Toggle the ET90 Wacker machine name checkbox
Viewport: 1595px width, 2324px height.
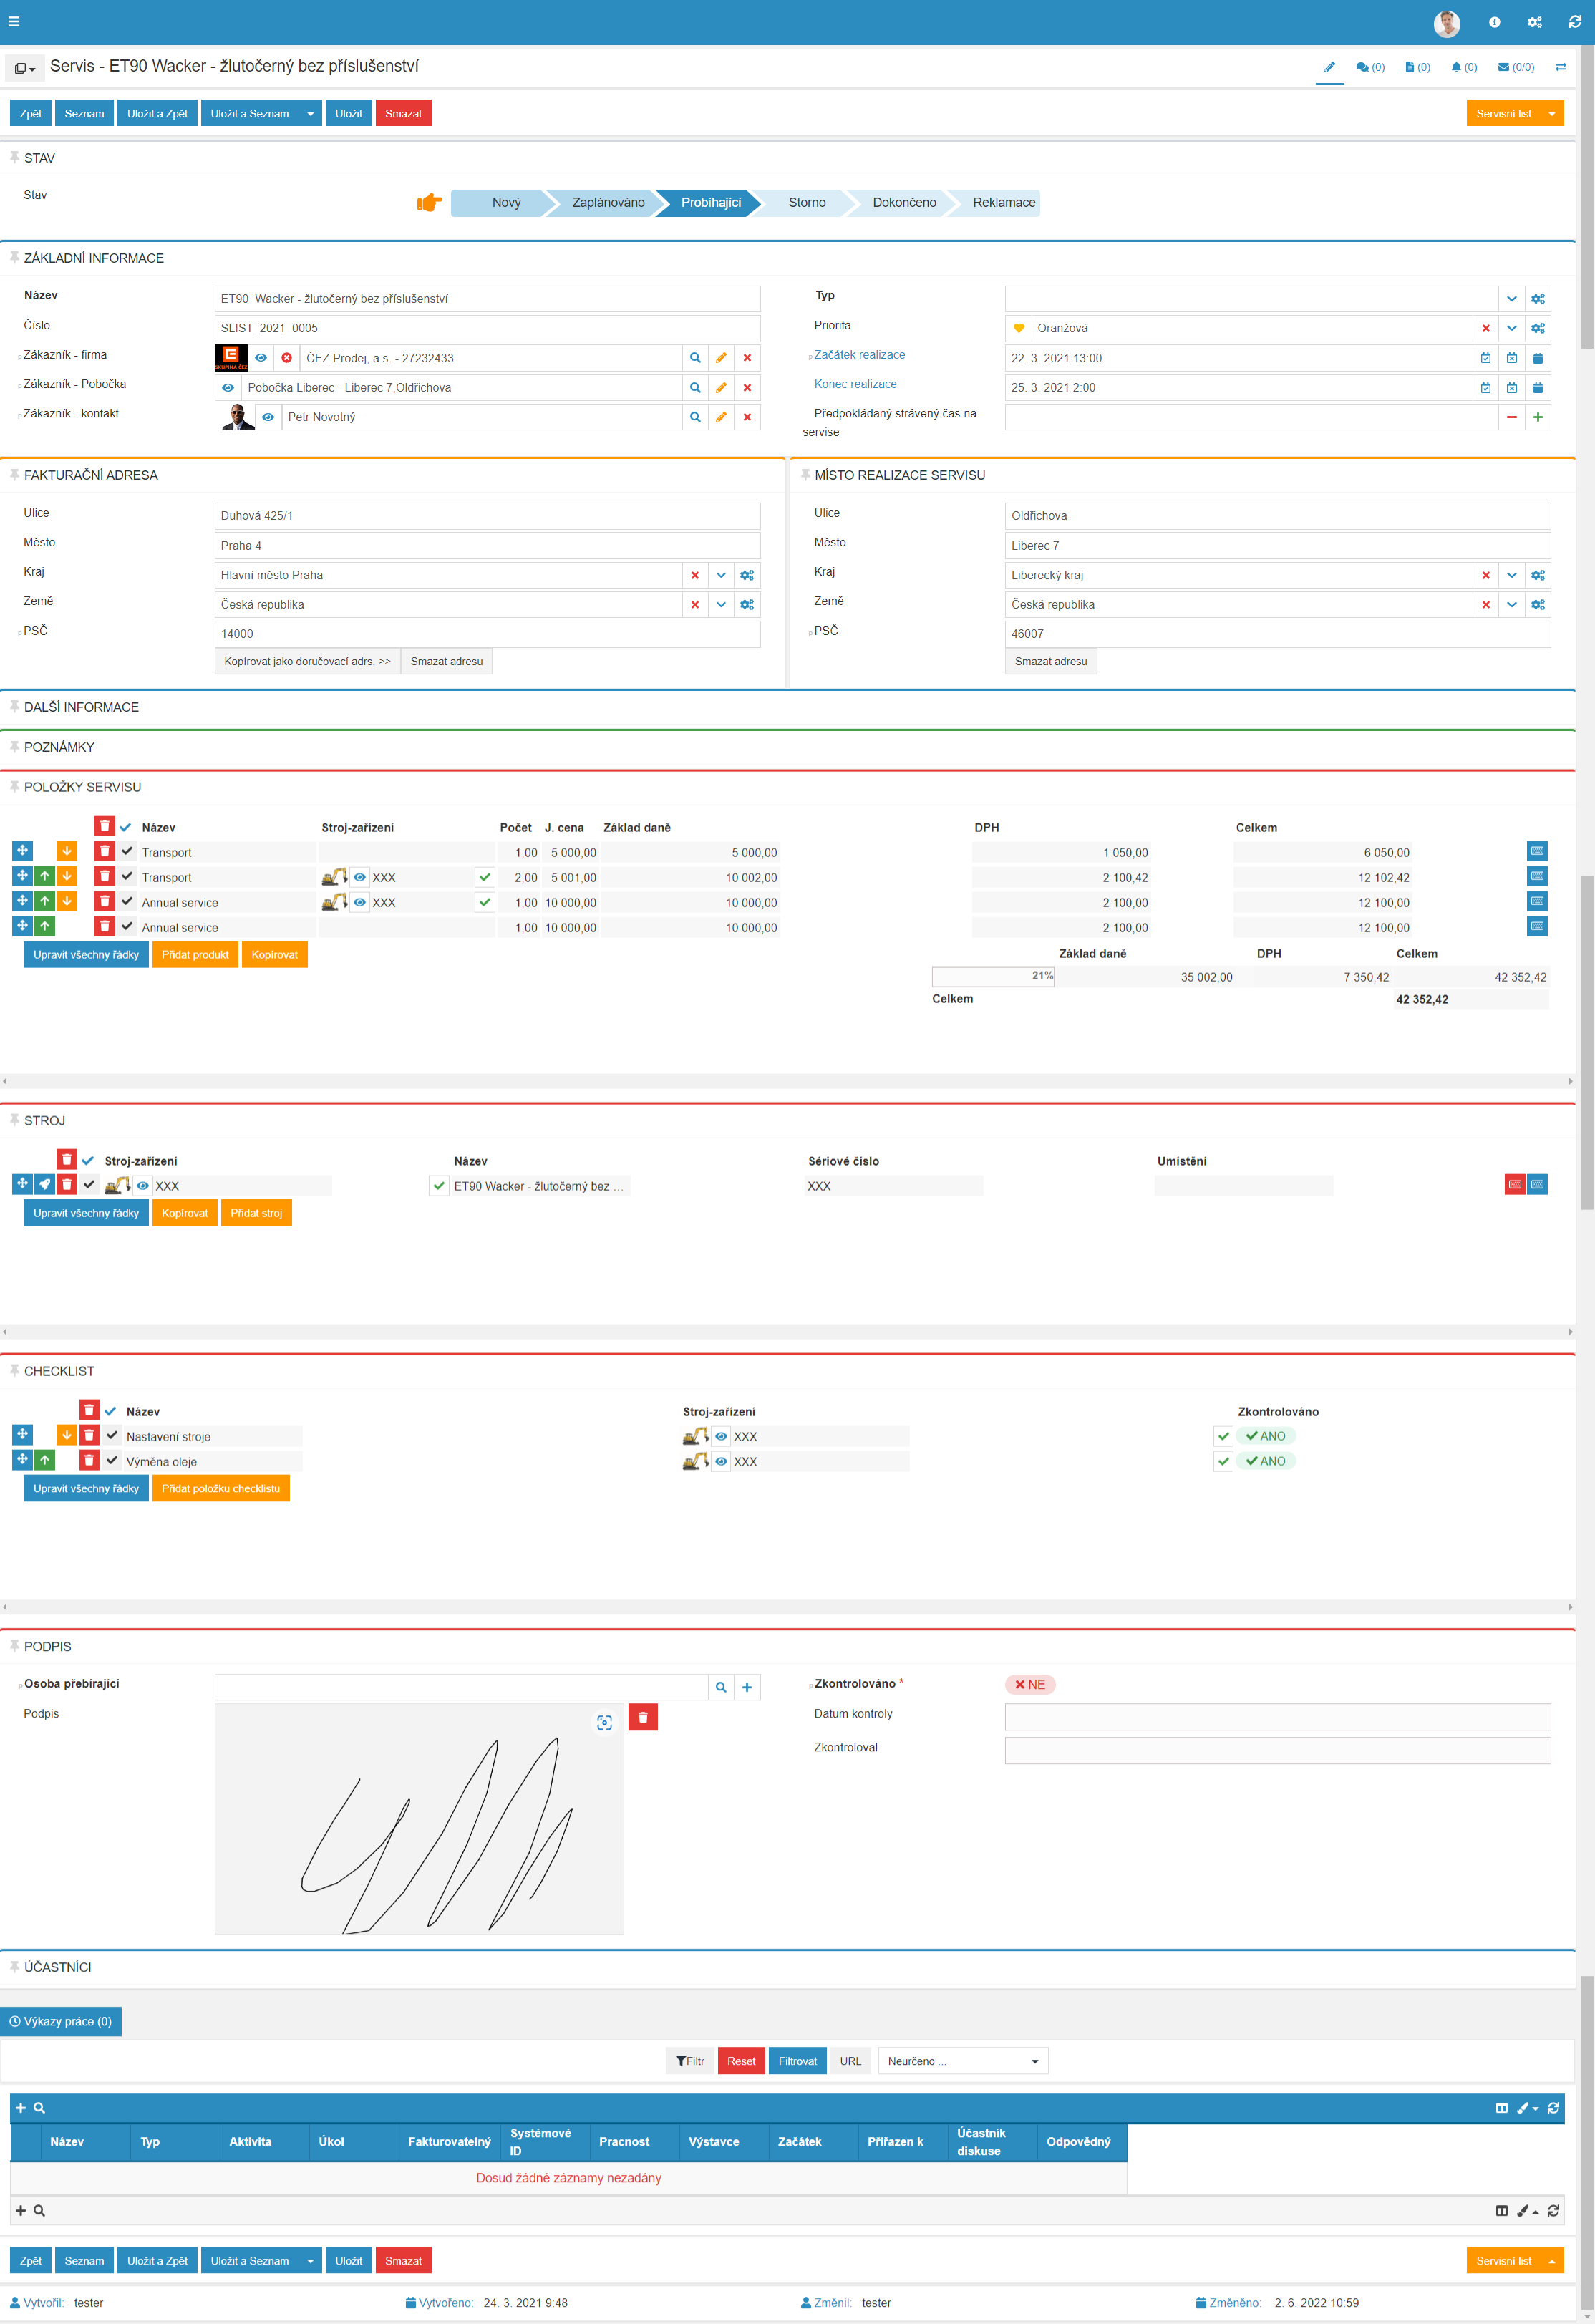[439, 1186]
